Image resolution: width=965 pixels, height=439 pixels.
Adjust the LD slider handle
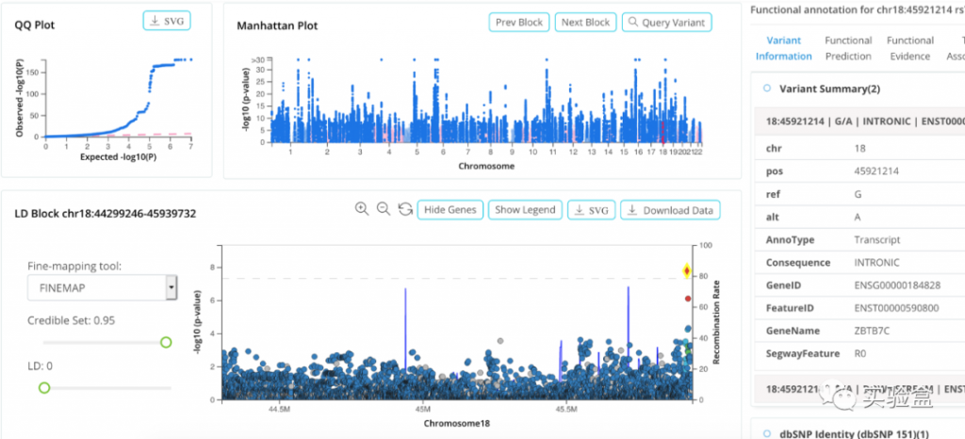pyautogui.click(x=43, y=387)
